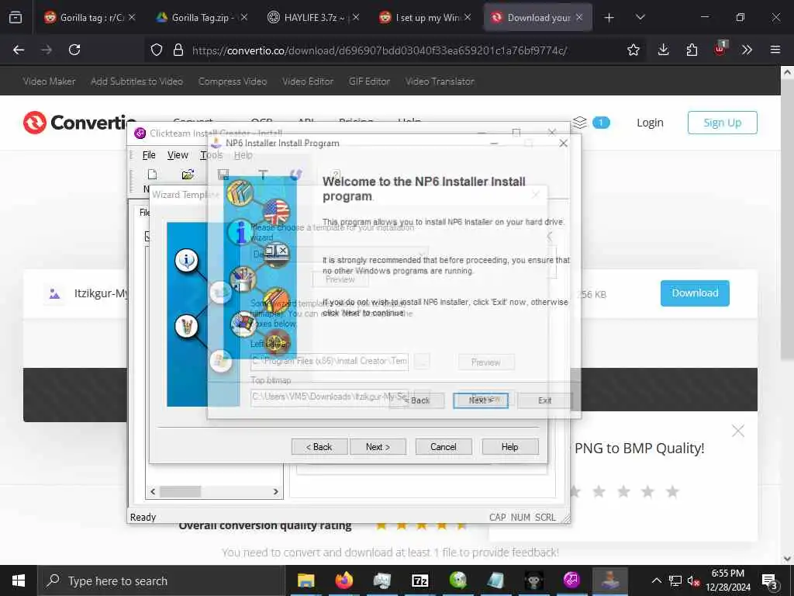Open the Firefox hamburger menu
The image size is (794, 596).
coord(775,50)
